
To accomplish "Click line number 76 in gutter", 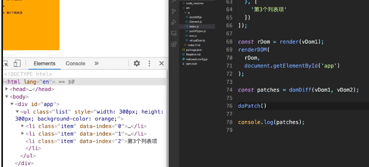I will pyautogui.click(x=229, y=106).
